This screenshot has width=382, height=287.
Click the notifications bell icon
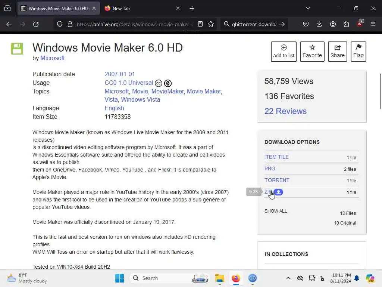tap(357, 278)
